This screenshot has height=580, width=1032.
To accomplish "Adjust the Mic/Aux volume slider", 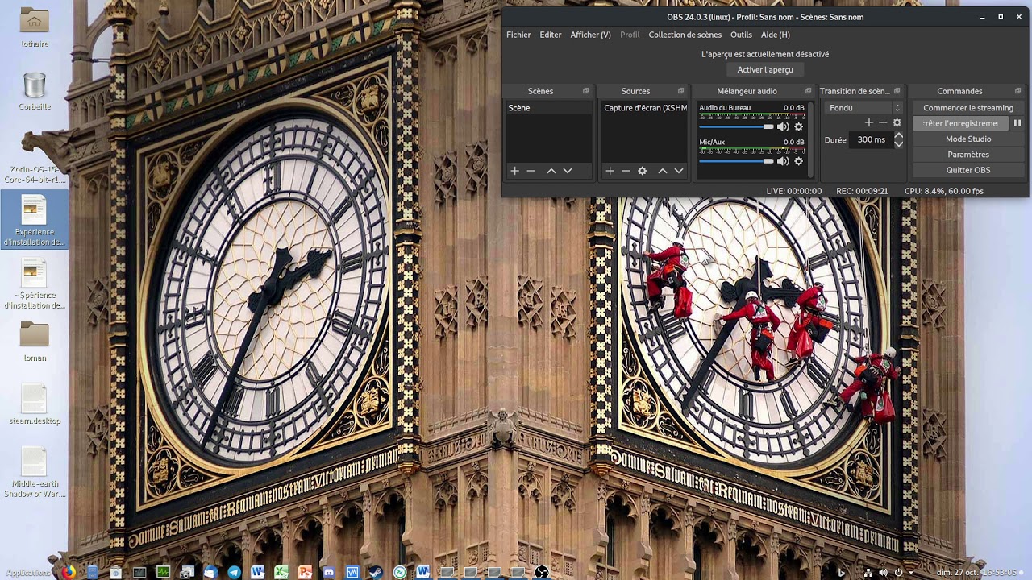I will pyautogui.click(x=736, y=161).
